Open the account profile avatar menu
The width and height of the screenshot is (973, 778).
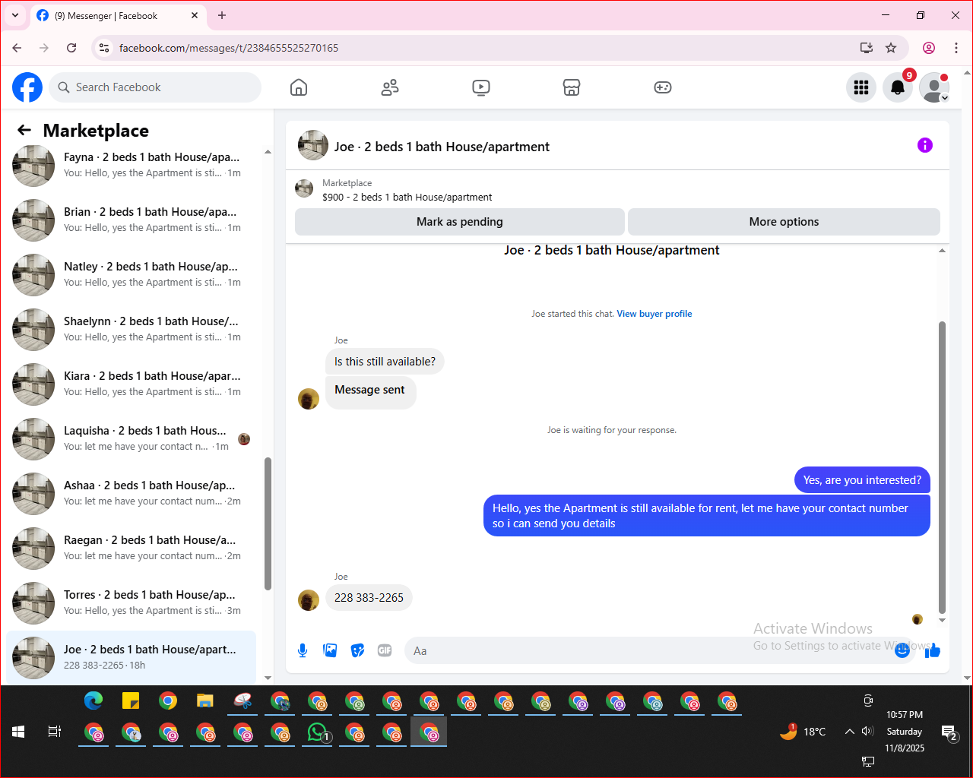934,87
